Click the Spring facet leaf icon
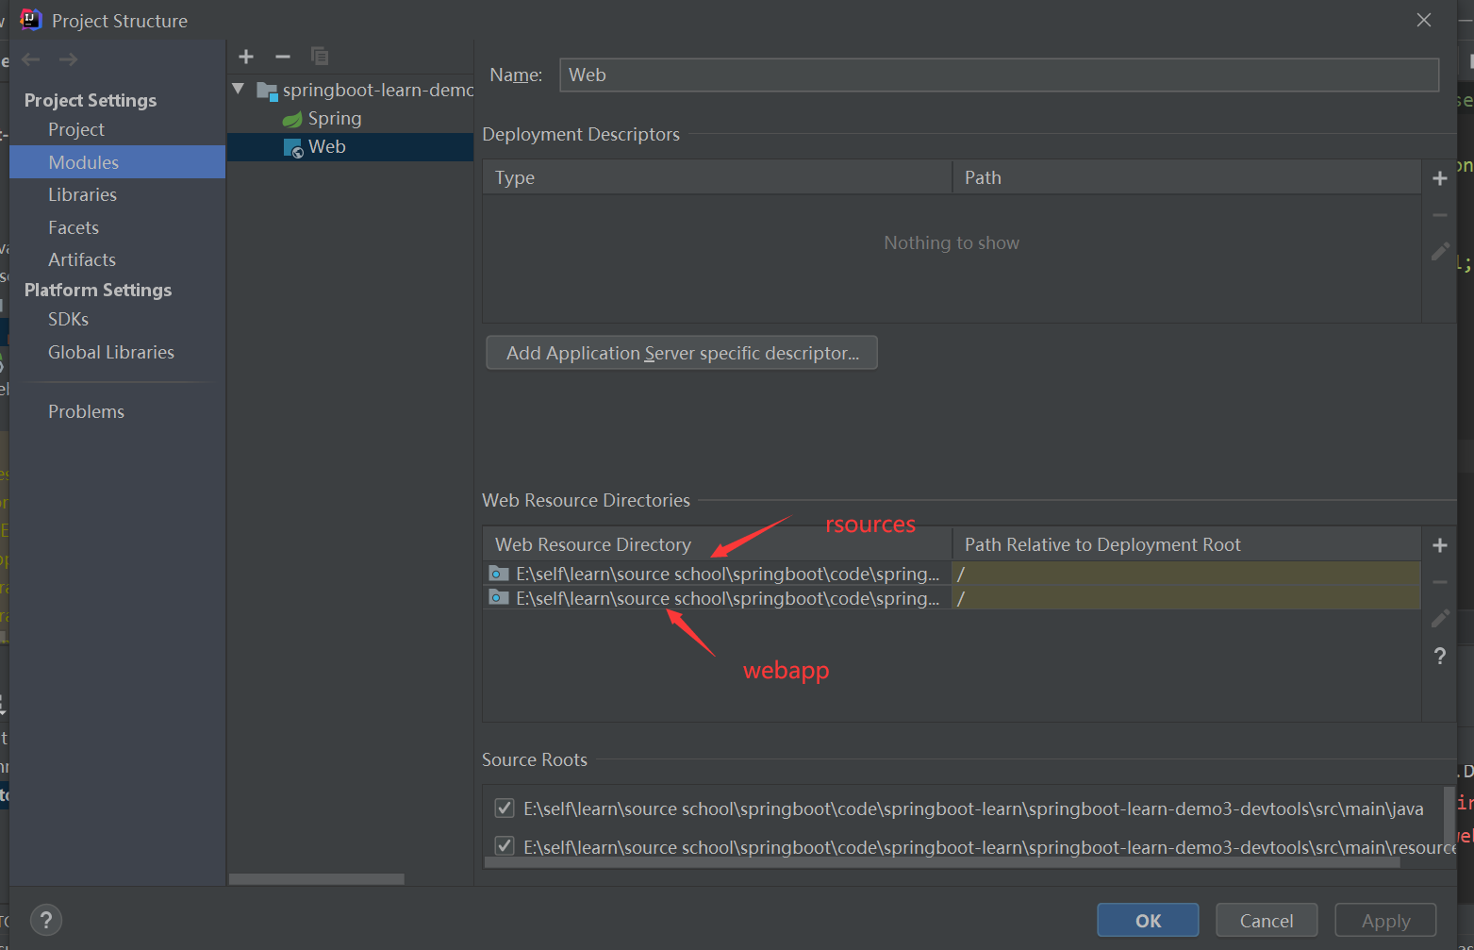 tap(292, 119)
